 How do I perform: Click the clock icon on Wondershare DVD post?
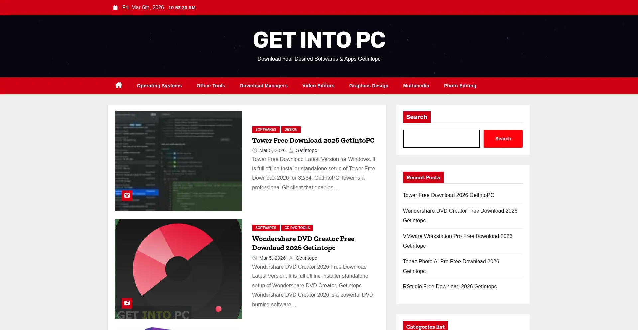(255, 258)
